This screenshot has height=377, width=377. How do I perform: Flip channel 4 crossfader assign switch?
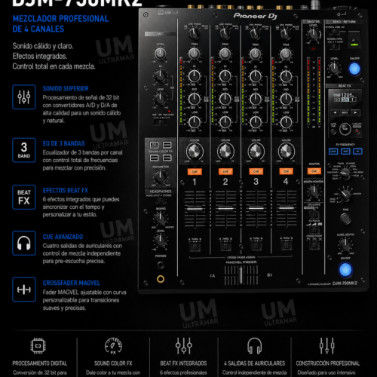(287, 246)
